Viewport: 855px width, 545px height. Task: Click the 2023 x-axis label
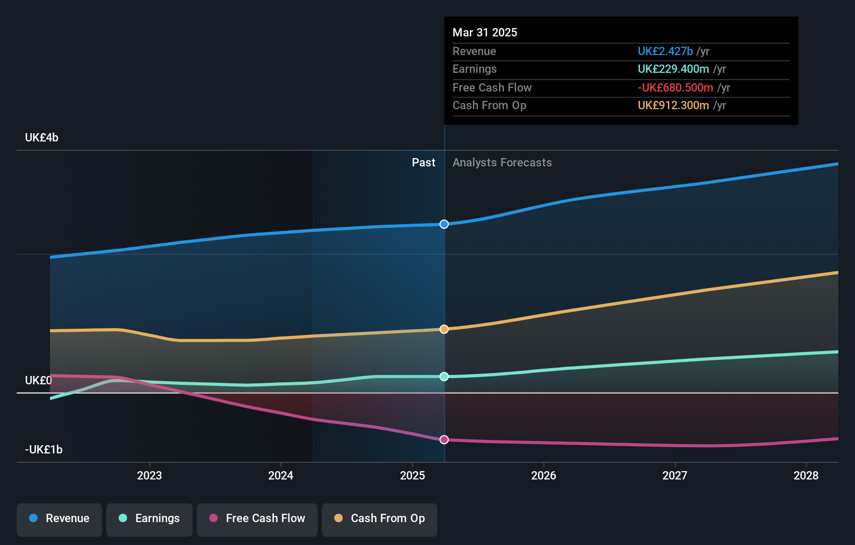[x=149, y=475]
